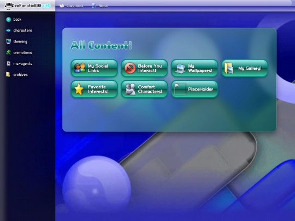Image resolution: width=295 pixels, height=221 pixels.
Task: Click the teal back arrow icon
Action: [x=8, y=19]
